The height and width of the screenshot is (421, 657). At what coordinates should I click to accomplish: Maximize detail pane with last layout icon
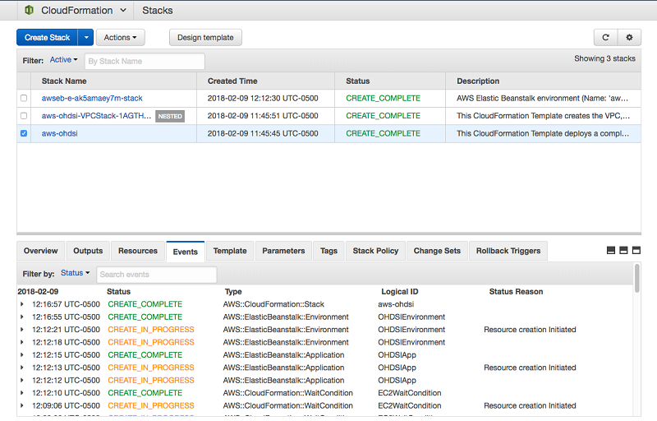click(x=635, y=250)
